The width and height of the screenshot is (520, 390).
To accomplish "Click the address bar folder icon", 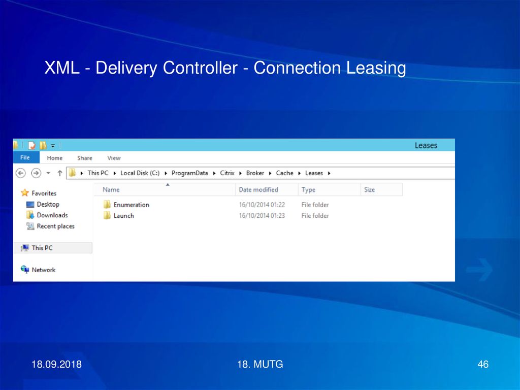I will (x=72, y=173).
